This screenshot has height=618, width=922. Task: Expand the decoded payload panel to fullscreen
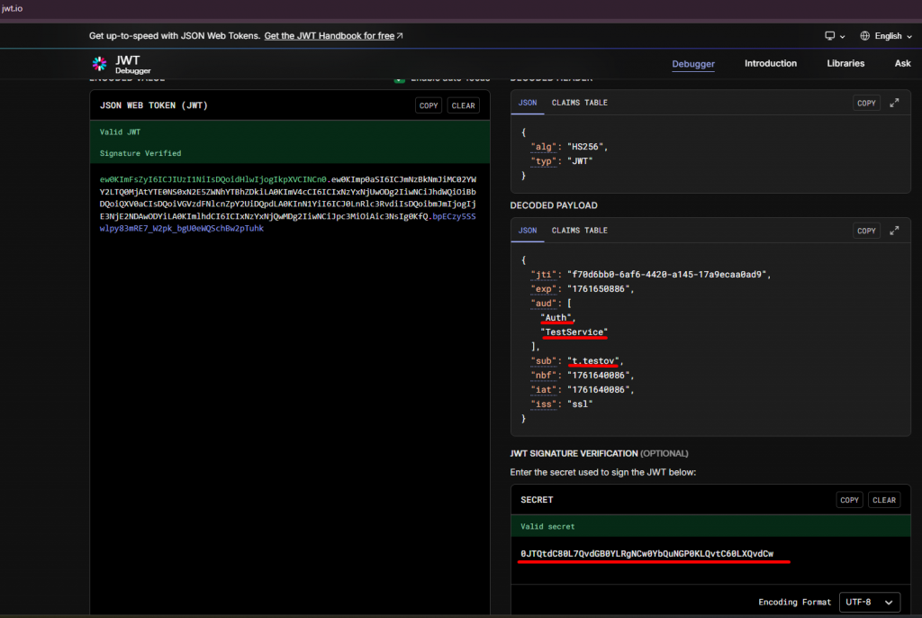894,231
